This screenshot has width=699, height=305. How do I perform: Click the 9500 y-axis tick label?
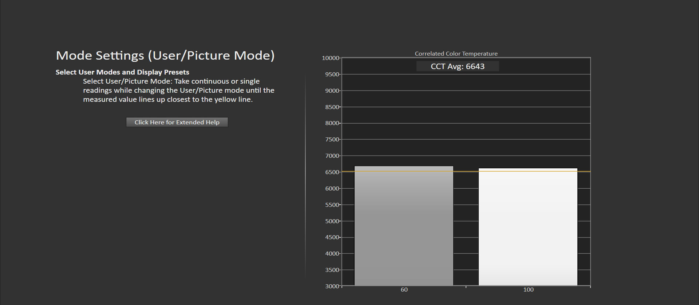click(x=332, y=75)
